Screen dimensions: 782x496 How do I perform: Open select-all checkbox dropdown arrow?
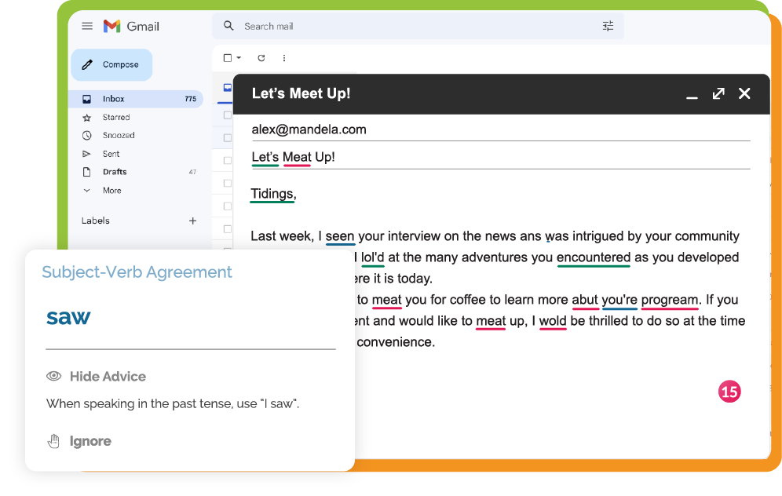[x=239, y=58]
